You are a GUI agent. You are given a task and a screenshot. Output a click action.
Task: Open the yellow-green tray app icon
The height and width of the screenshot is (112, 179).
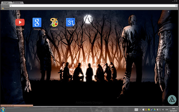pyautogui.click(x=149, y=110)
